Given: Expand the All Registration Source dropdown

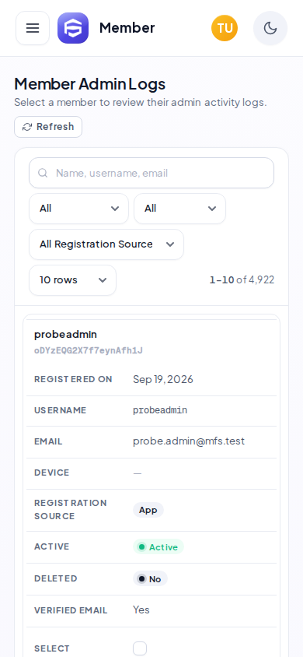Looking at the screenshot, I should coord(106,244).
